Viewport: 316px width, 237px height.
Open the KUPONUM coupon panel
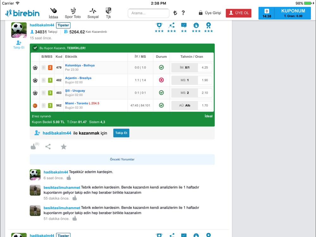point(293,13)
